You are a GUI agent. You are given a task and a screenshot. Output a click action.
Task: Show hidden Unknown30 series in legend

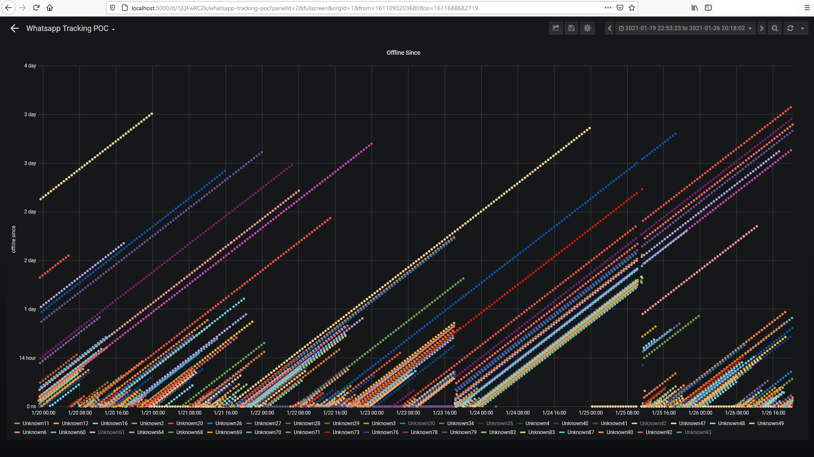point(421,423)
